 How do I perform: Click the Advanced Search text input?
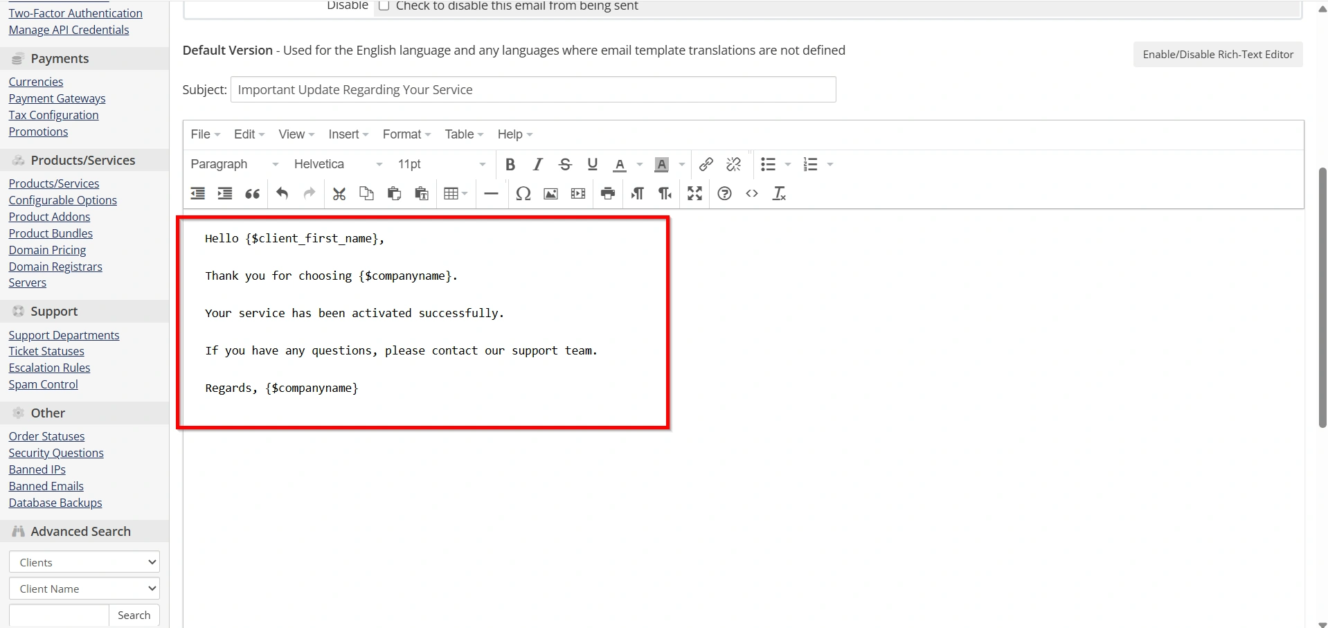[x=59, y=615]
